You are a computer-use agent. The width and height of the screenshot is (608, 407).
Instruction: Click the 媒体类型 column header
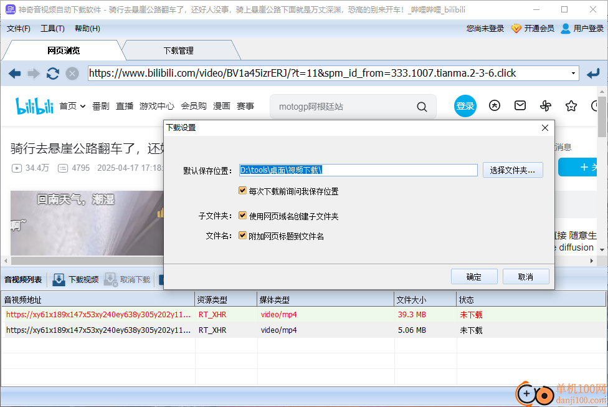[x=326, y=300]
